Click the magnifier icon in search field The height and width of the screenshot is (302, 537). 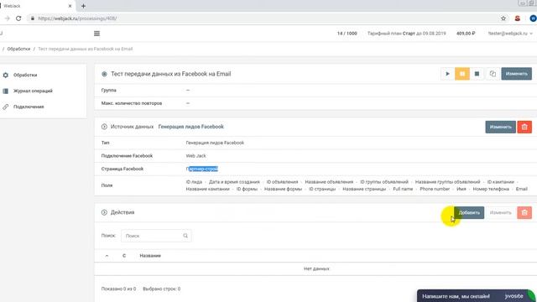(x=185, y=236)
